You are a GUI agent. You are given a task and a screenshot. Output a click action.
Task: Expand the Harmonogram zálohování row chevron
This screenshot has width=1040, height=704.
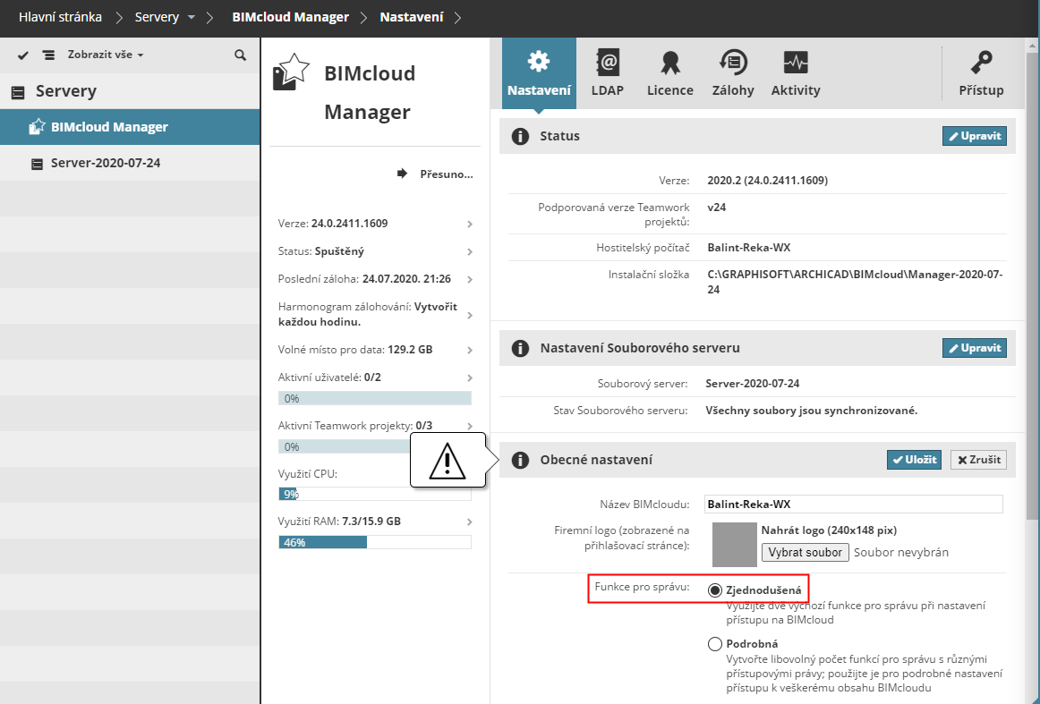coord(470,315)
